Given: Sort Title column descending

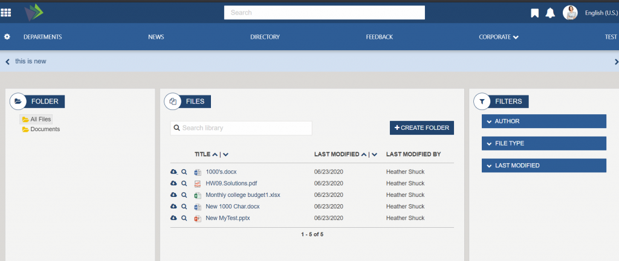Looking at the screenshot, I should coord(225,155).
